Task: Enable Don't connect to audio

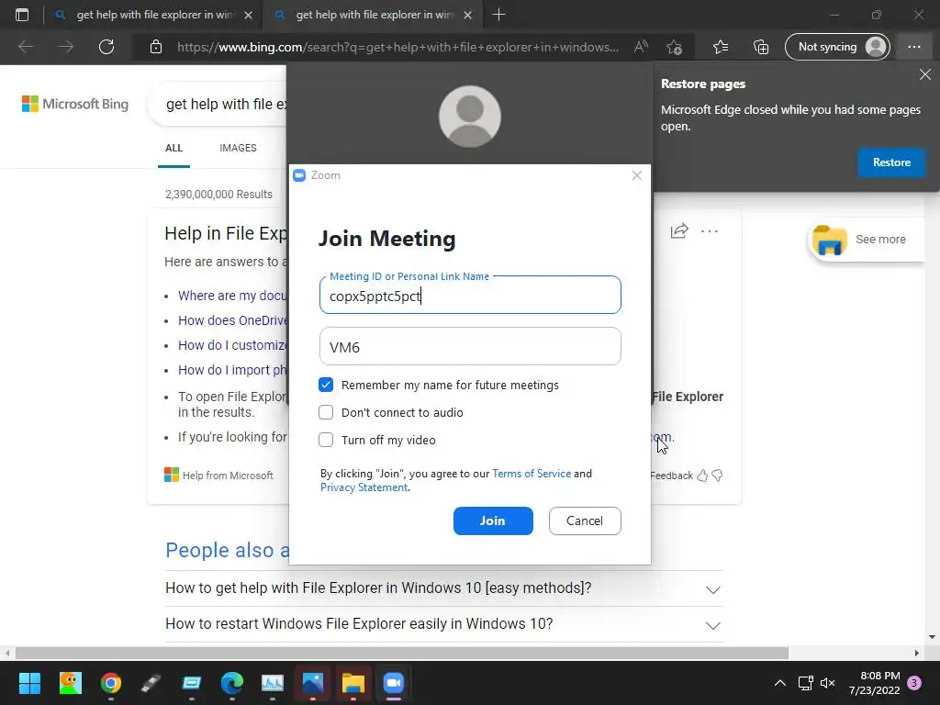Action: tap(326, 412)
